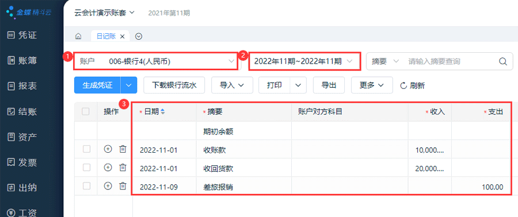Click the 100.00 expense cell

pos(480,187)
